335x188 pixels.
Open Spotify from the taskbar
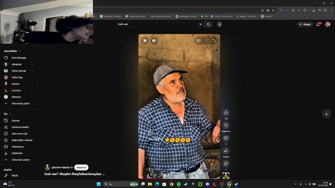(178, 184)
